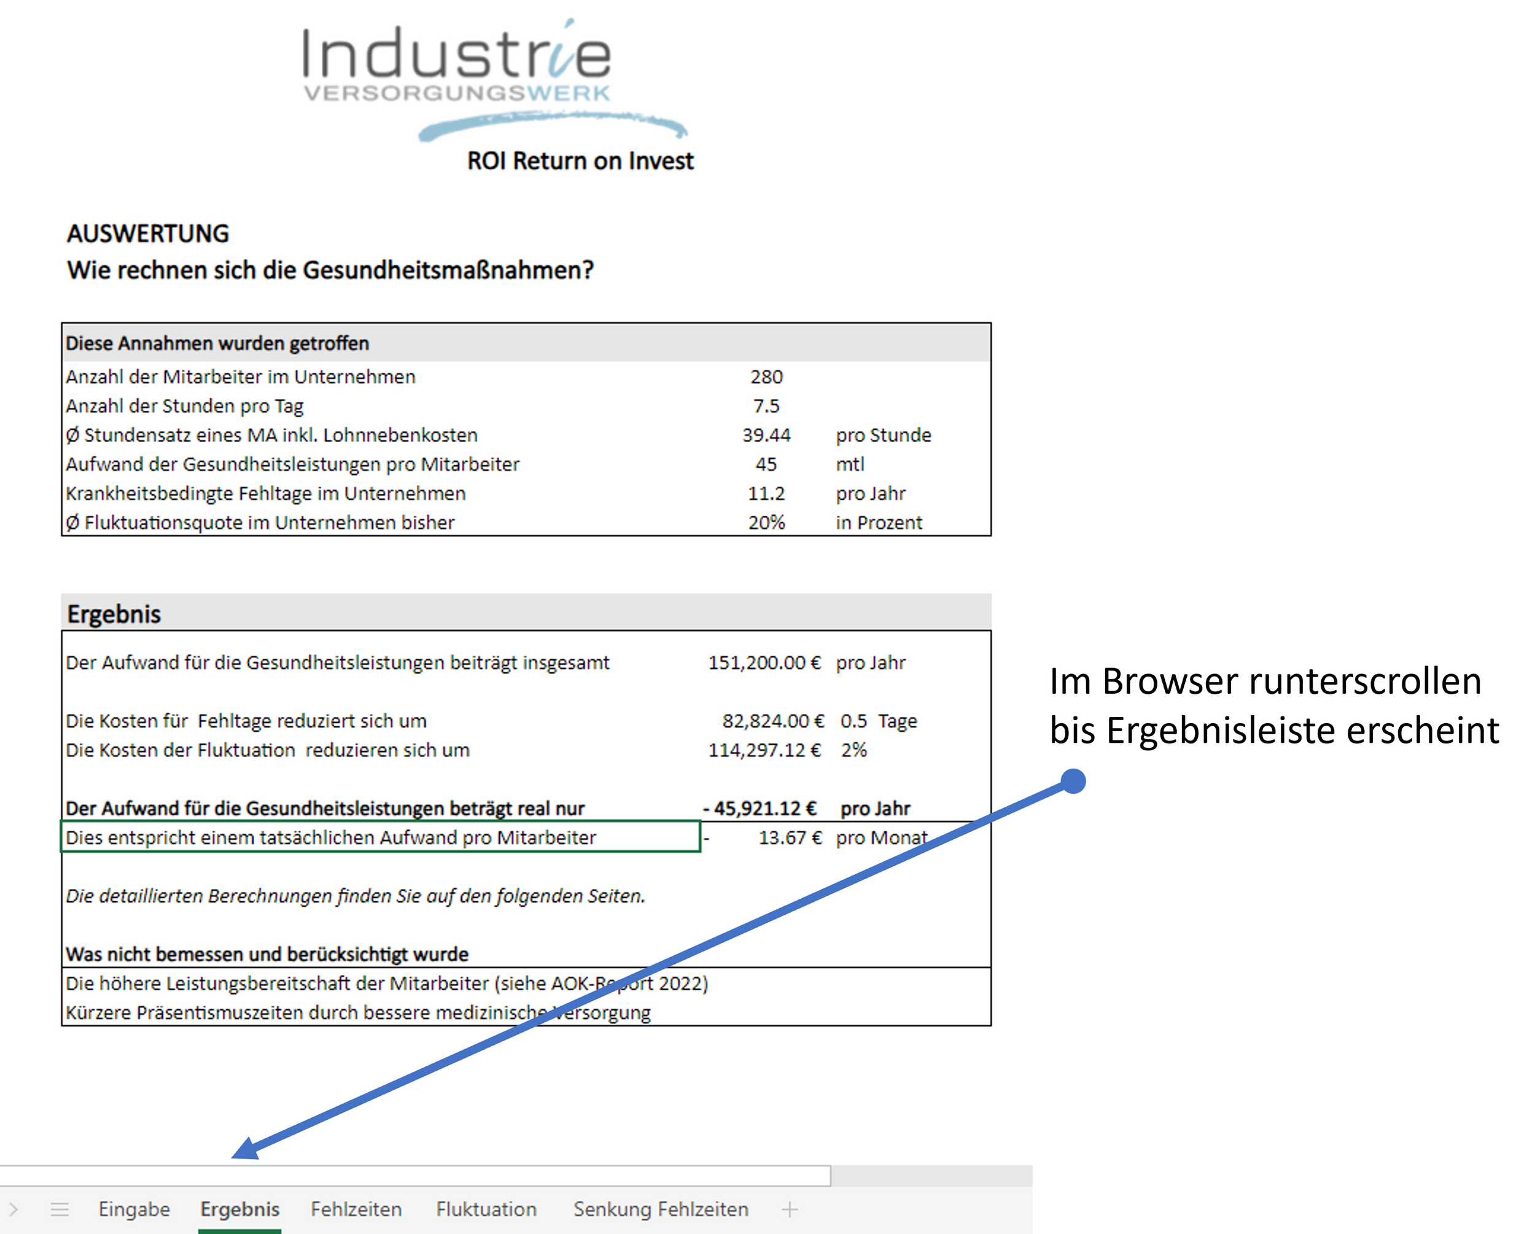Select the 151,200.00 € amount cell

click(x=764, y=662)
